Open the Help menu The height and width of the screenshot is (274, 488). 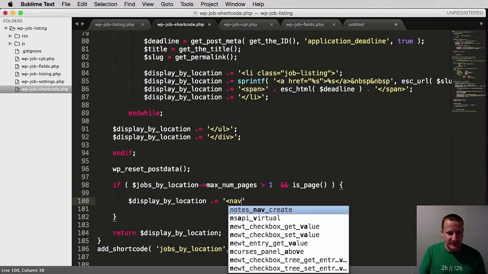[x=258, y=4]
